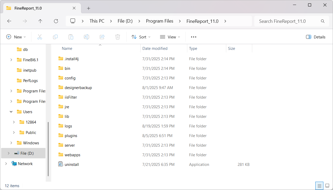Image resolution: width=333 pixels, height=190 pixels.
Task: Click the Cut icon in the toolbar
Action: point(39,37)
